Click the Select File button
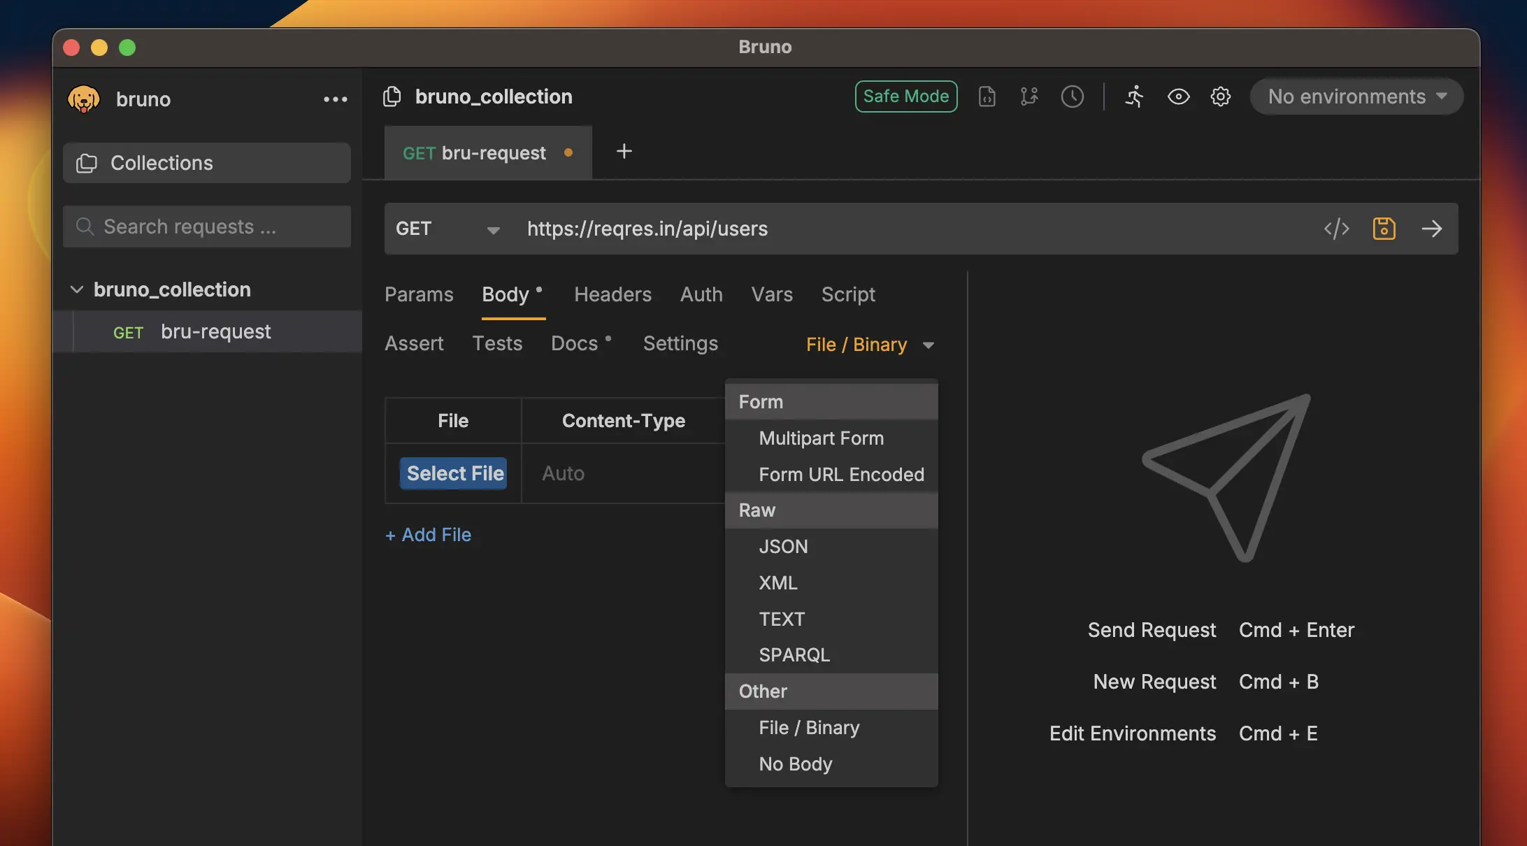 click(x=454, y=473)
